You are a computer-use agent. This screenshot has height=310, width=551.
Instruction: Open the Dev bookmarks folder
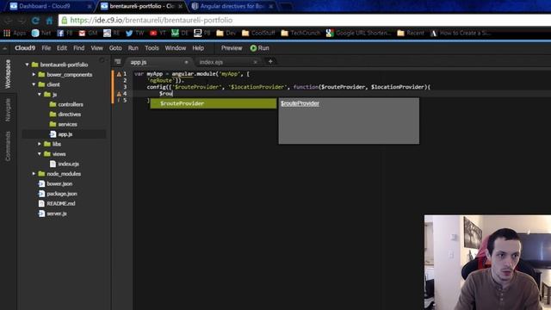[x=226, y=33]
